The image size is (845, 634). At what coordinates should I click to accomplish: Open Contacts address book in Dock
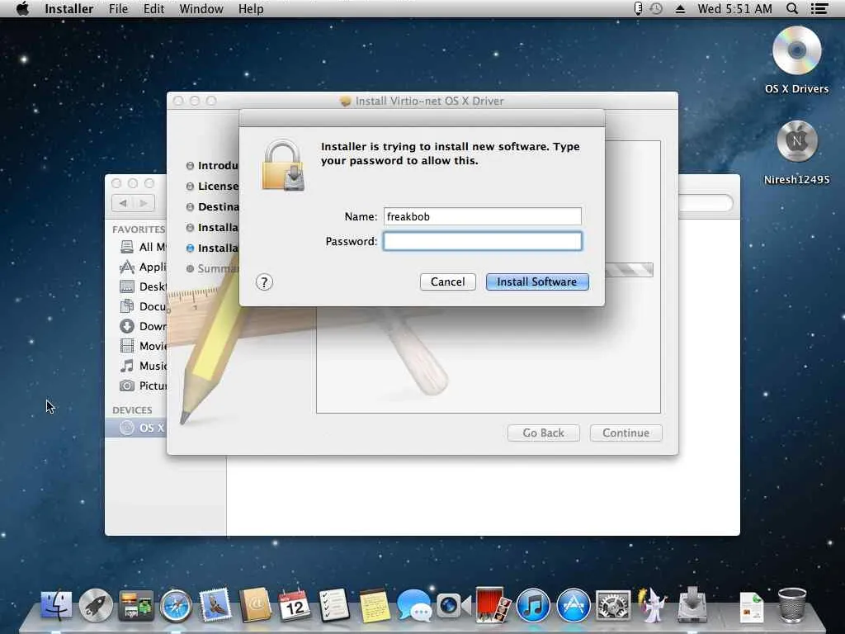[x=256, y=605]
